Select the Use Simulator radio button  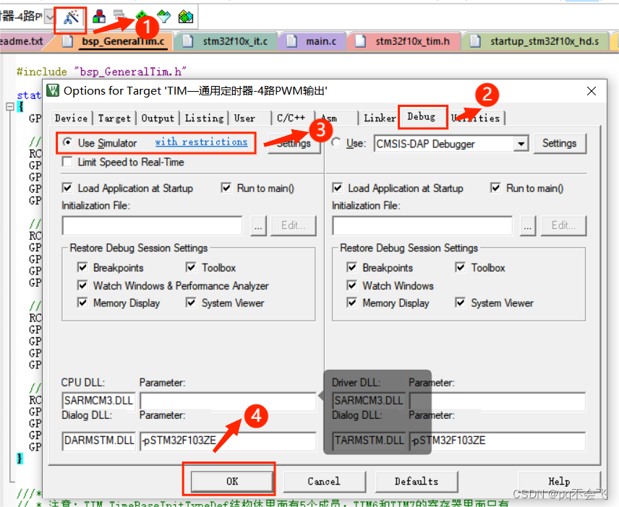[68, 142]
